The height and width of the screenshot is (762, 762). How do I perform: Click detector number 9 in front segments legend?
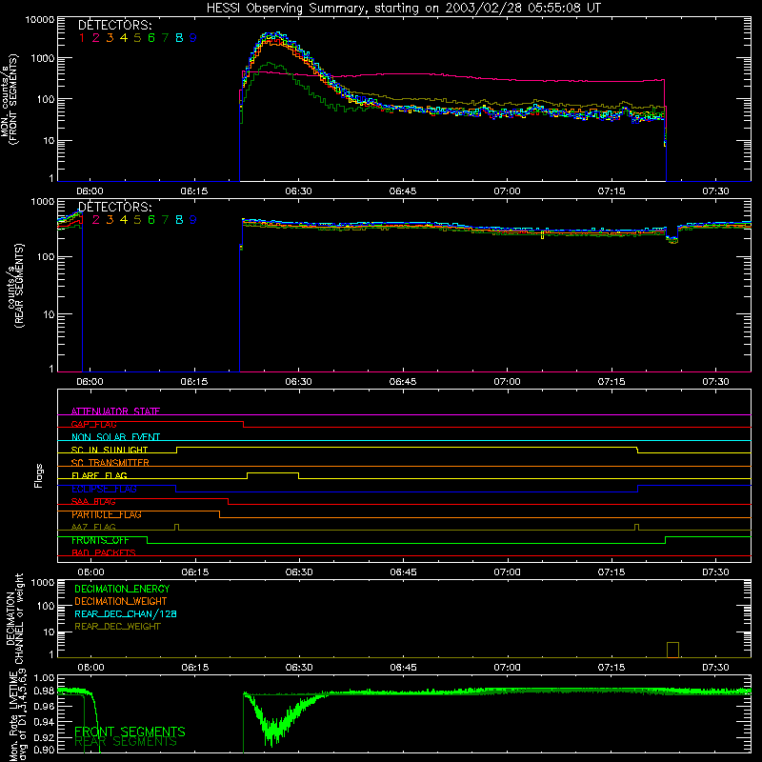click(x=193, y=38)
